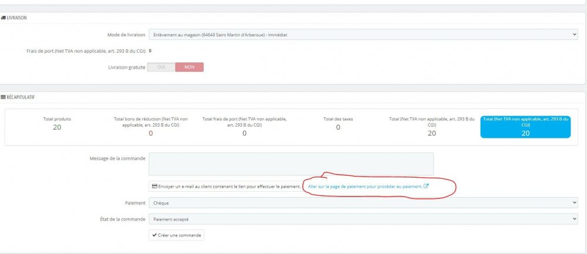Image resolution: width=587 pixels, height=254 pixels.
Task: Click Créer une commande button
Action: point(176,235)
